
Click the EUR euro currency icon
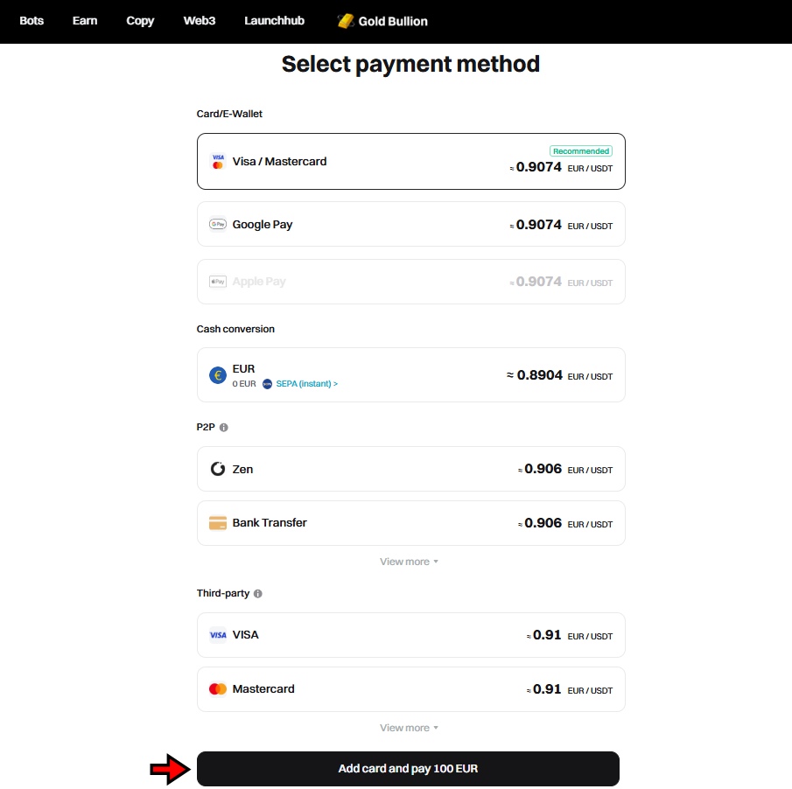(217, 374)
